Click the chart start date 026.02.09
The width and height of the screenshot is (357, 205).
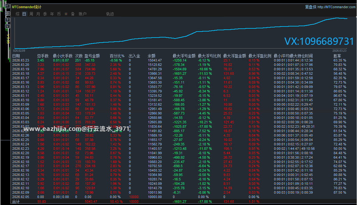click(19, 51)
